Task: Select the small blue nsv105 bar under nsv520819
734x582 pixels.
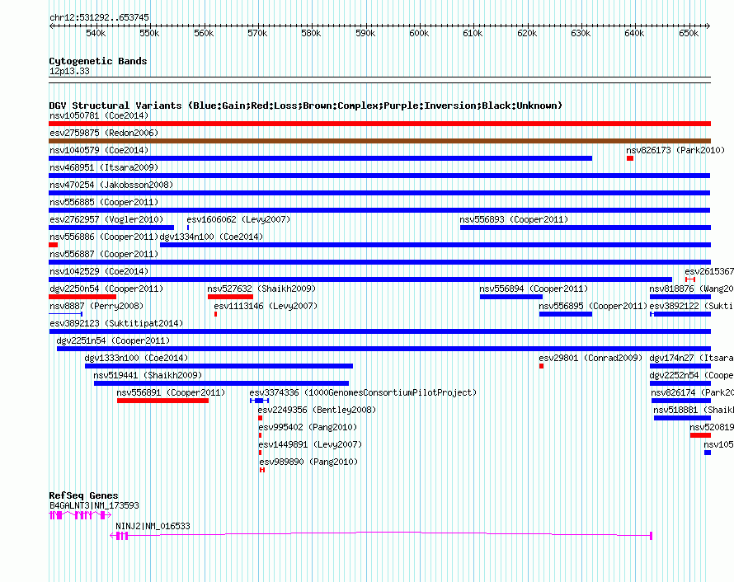Action: click(x=708, y=453)
